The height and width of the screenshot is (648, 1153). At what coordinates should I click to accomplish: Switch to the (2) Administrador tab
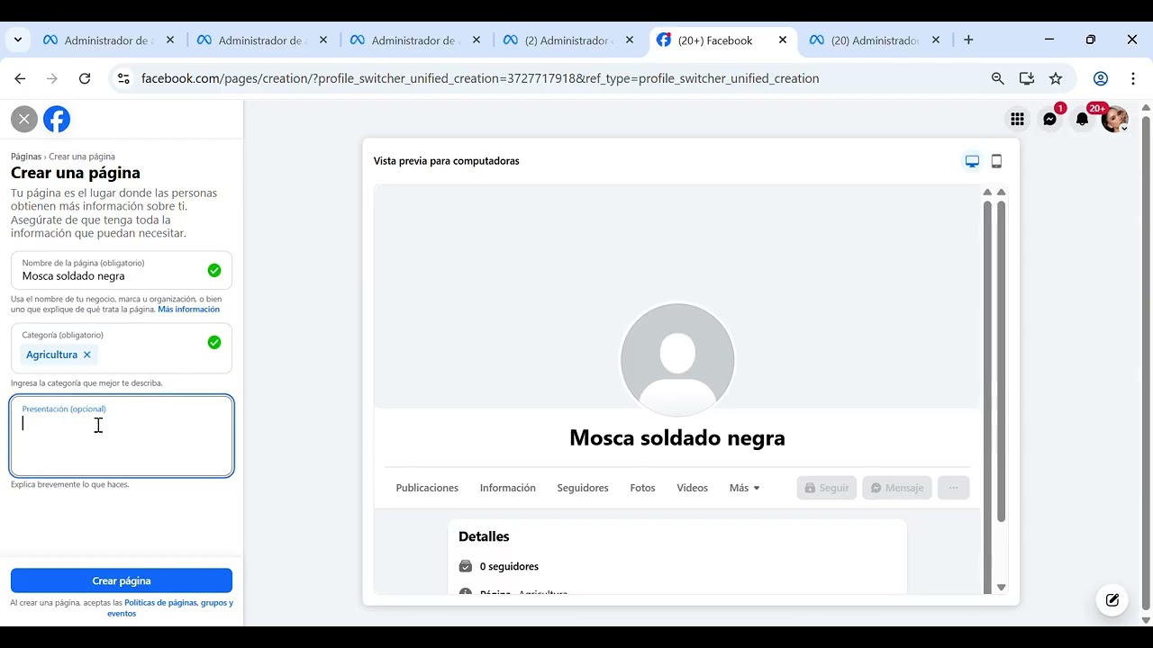coord(568,40)
